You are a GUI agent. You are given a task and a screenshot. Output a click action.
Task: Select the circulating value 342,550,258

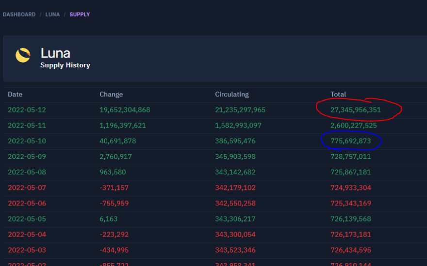pyautogui.click(x=235, y=203)
